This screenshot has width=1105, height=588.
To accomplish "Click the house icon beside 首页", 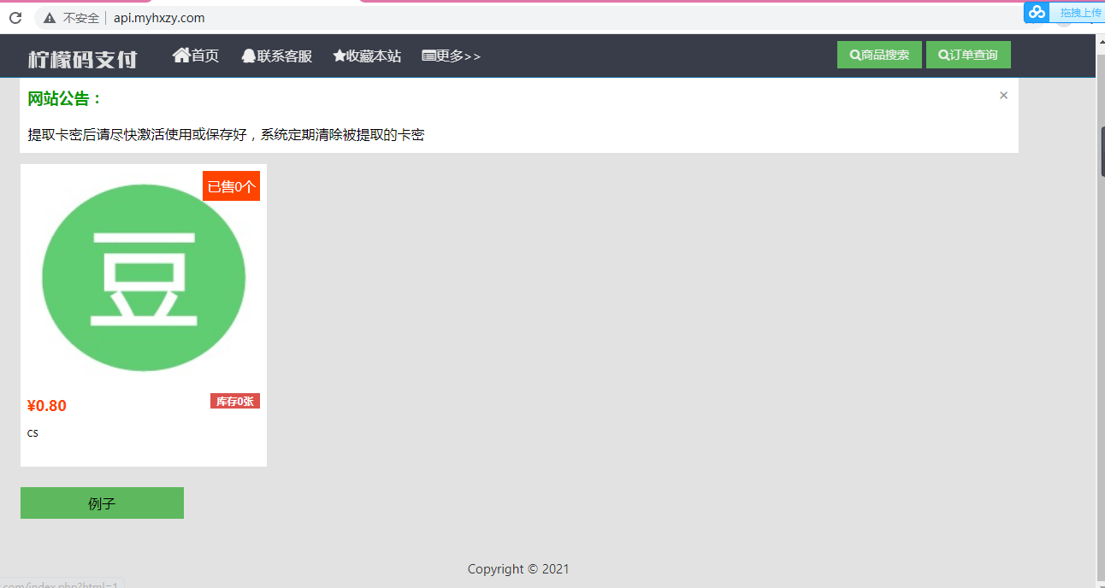I will click(x=181, y=56).
